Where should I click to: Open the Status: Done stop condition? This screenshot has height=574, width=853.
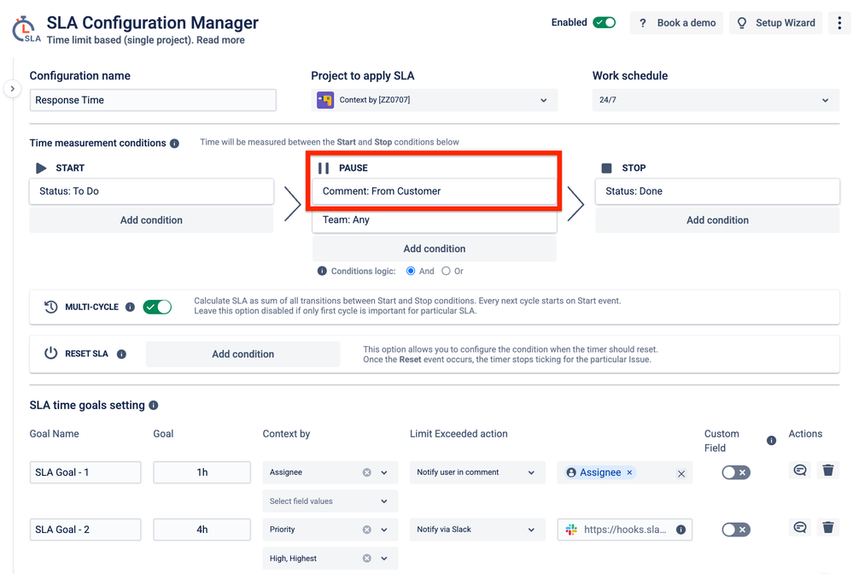pyautogui.click(x=717, y=191)
